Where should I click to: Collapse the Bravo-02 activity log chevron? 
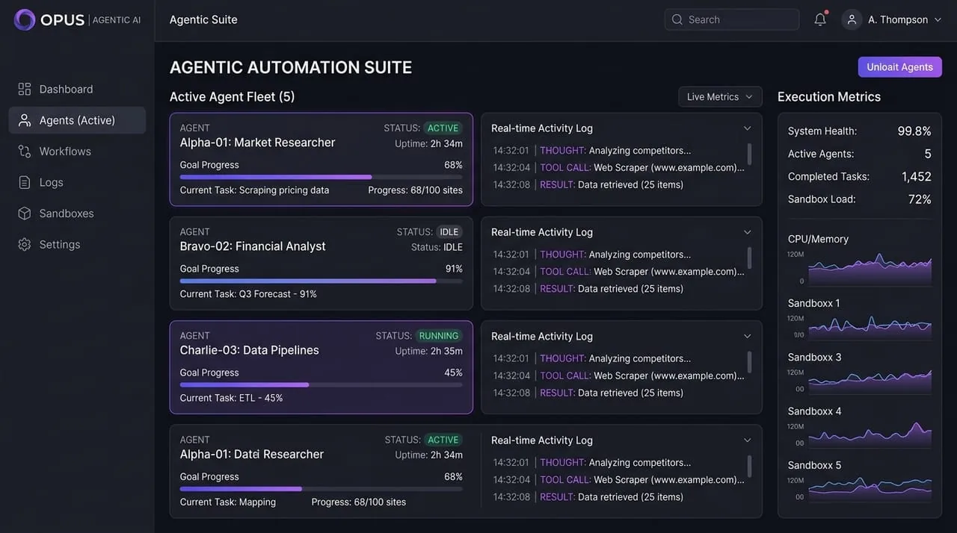point(747,232)
